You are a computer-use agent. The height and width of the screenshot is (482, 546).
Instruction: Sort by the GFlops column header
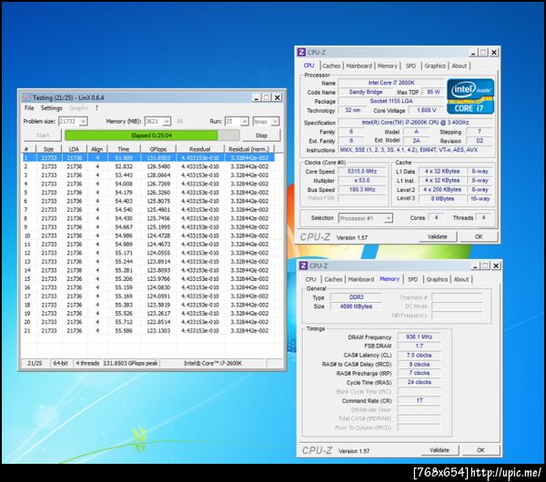(x=158, y=149)
